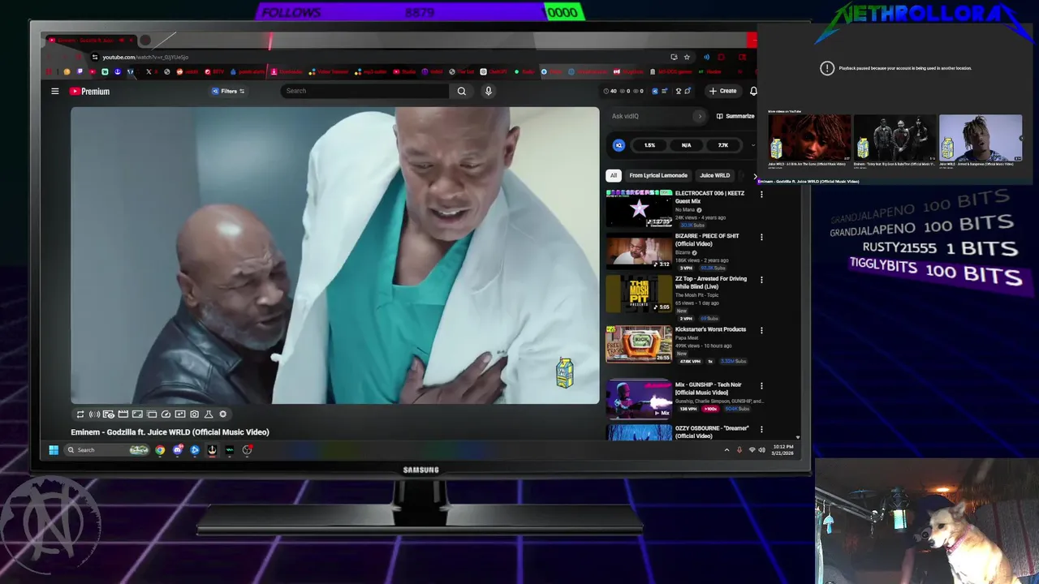Take video screenshot with camera icon
Image resolution: width=1039 pixels, height=584 pixels.
(194, 414)
